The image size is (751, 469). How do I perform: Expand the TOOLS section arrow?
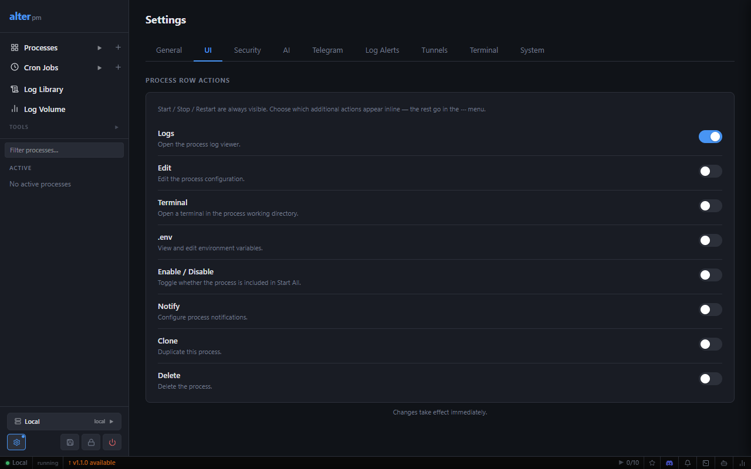coord(117,127)
